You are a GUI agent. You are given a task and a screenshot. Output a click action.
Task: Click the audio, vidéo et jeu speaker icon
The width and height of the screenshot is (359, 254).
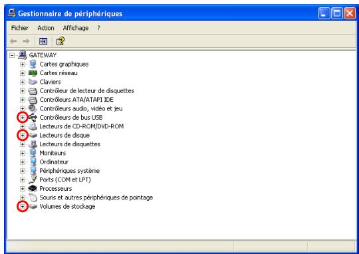[x=33, y=108]
